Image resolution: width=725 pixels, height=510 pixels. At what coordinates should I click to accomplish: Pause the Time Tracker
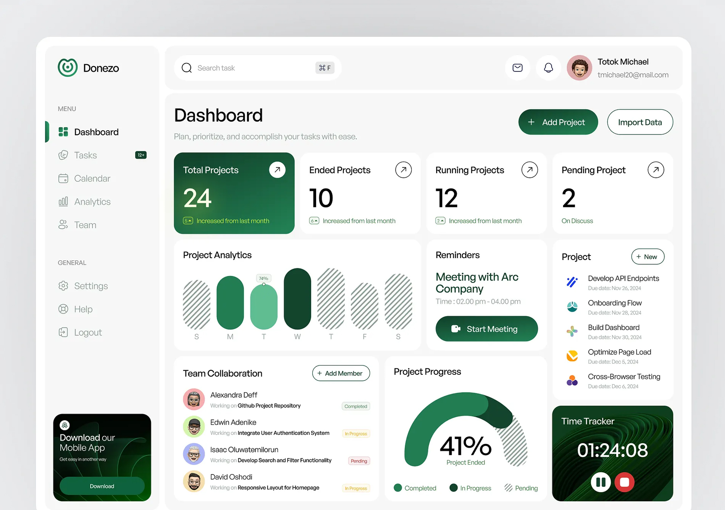click(x=600, y=482)
